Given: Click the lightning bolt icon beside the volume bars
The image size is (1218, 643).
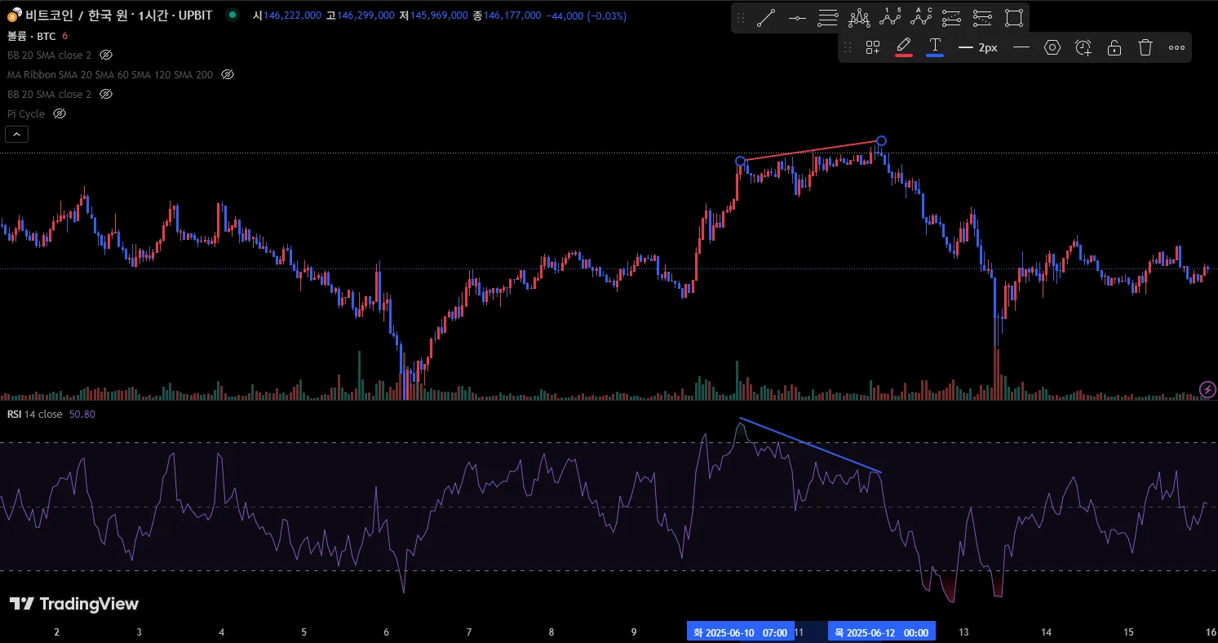Looking at the screenshot, I should 1207,389.
